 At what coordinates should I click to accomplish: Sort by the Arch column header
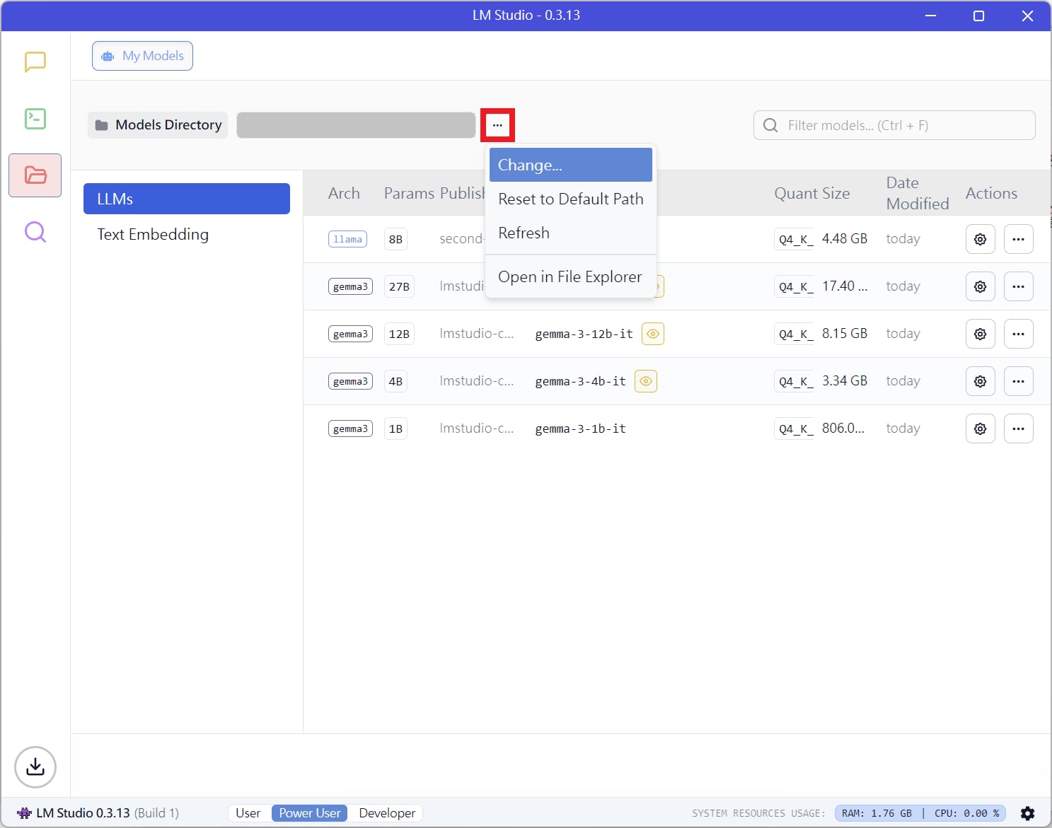click(344, 193)
